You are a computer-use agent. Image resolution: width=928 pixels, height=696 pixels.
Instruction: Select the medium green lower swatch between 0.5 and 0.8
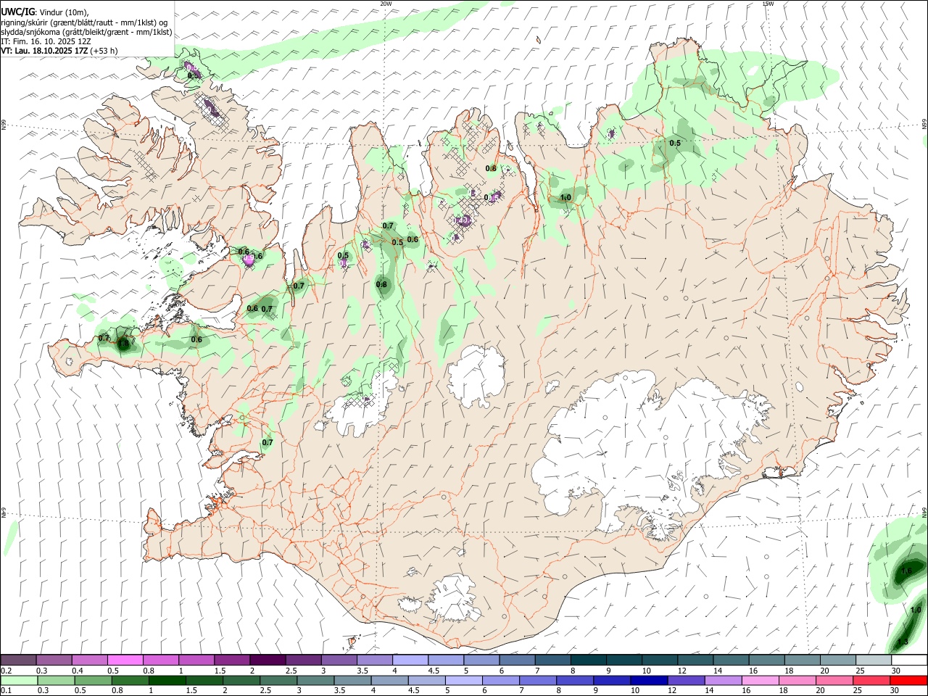tap(93, 680)
